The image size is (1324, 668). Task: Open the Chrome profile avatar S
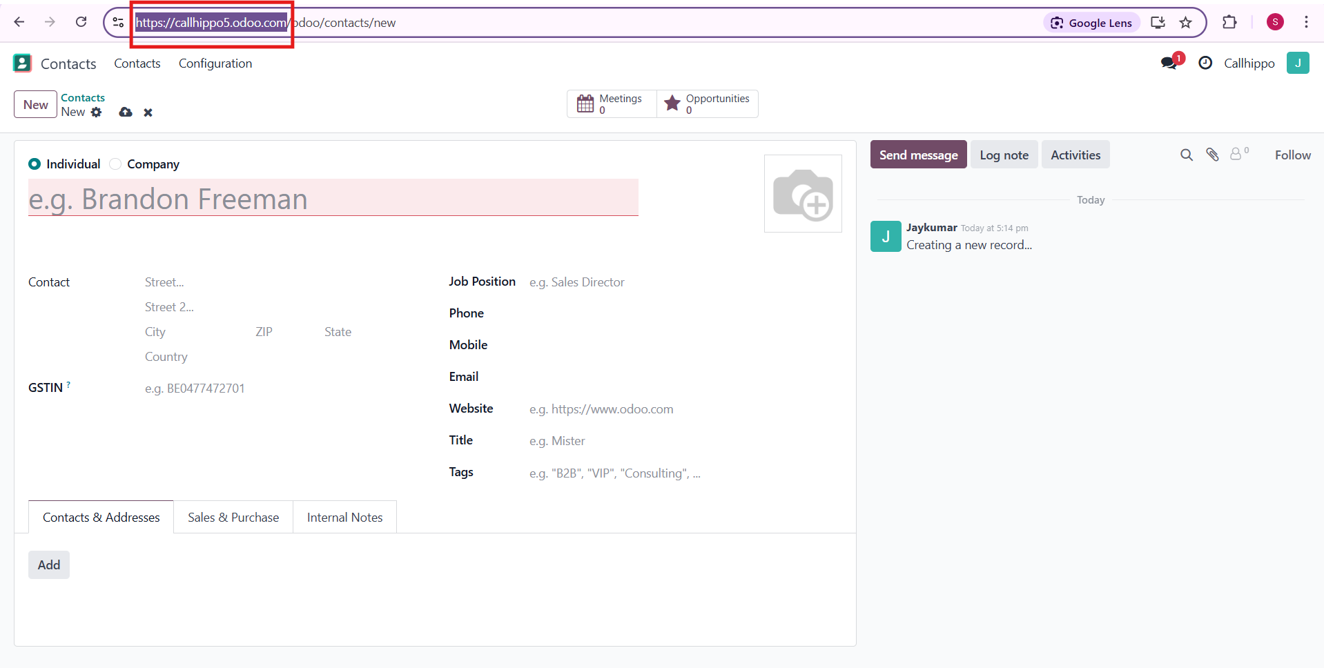[1275, 22]
